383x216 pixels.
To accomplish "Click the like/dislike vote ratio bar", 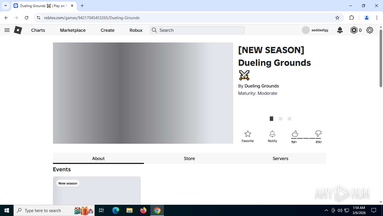I will click(x=306, y=138).
